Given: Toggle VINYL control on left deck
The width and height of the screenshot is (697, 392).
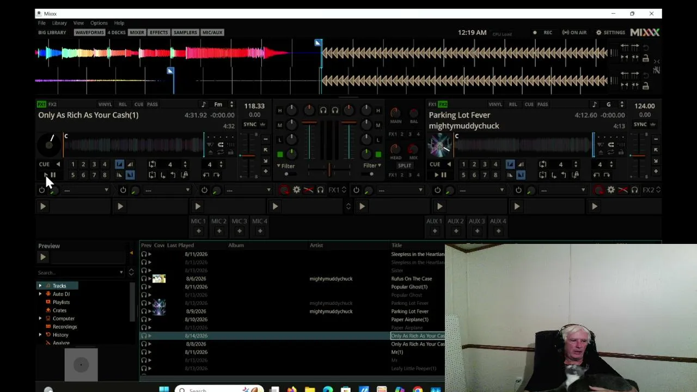Looking at the screenshot, I should pyautogui.click(x=105, y=104).
